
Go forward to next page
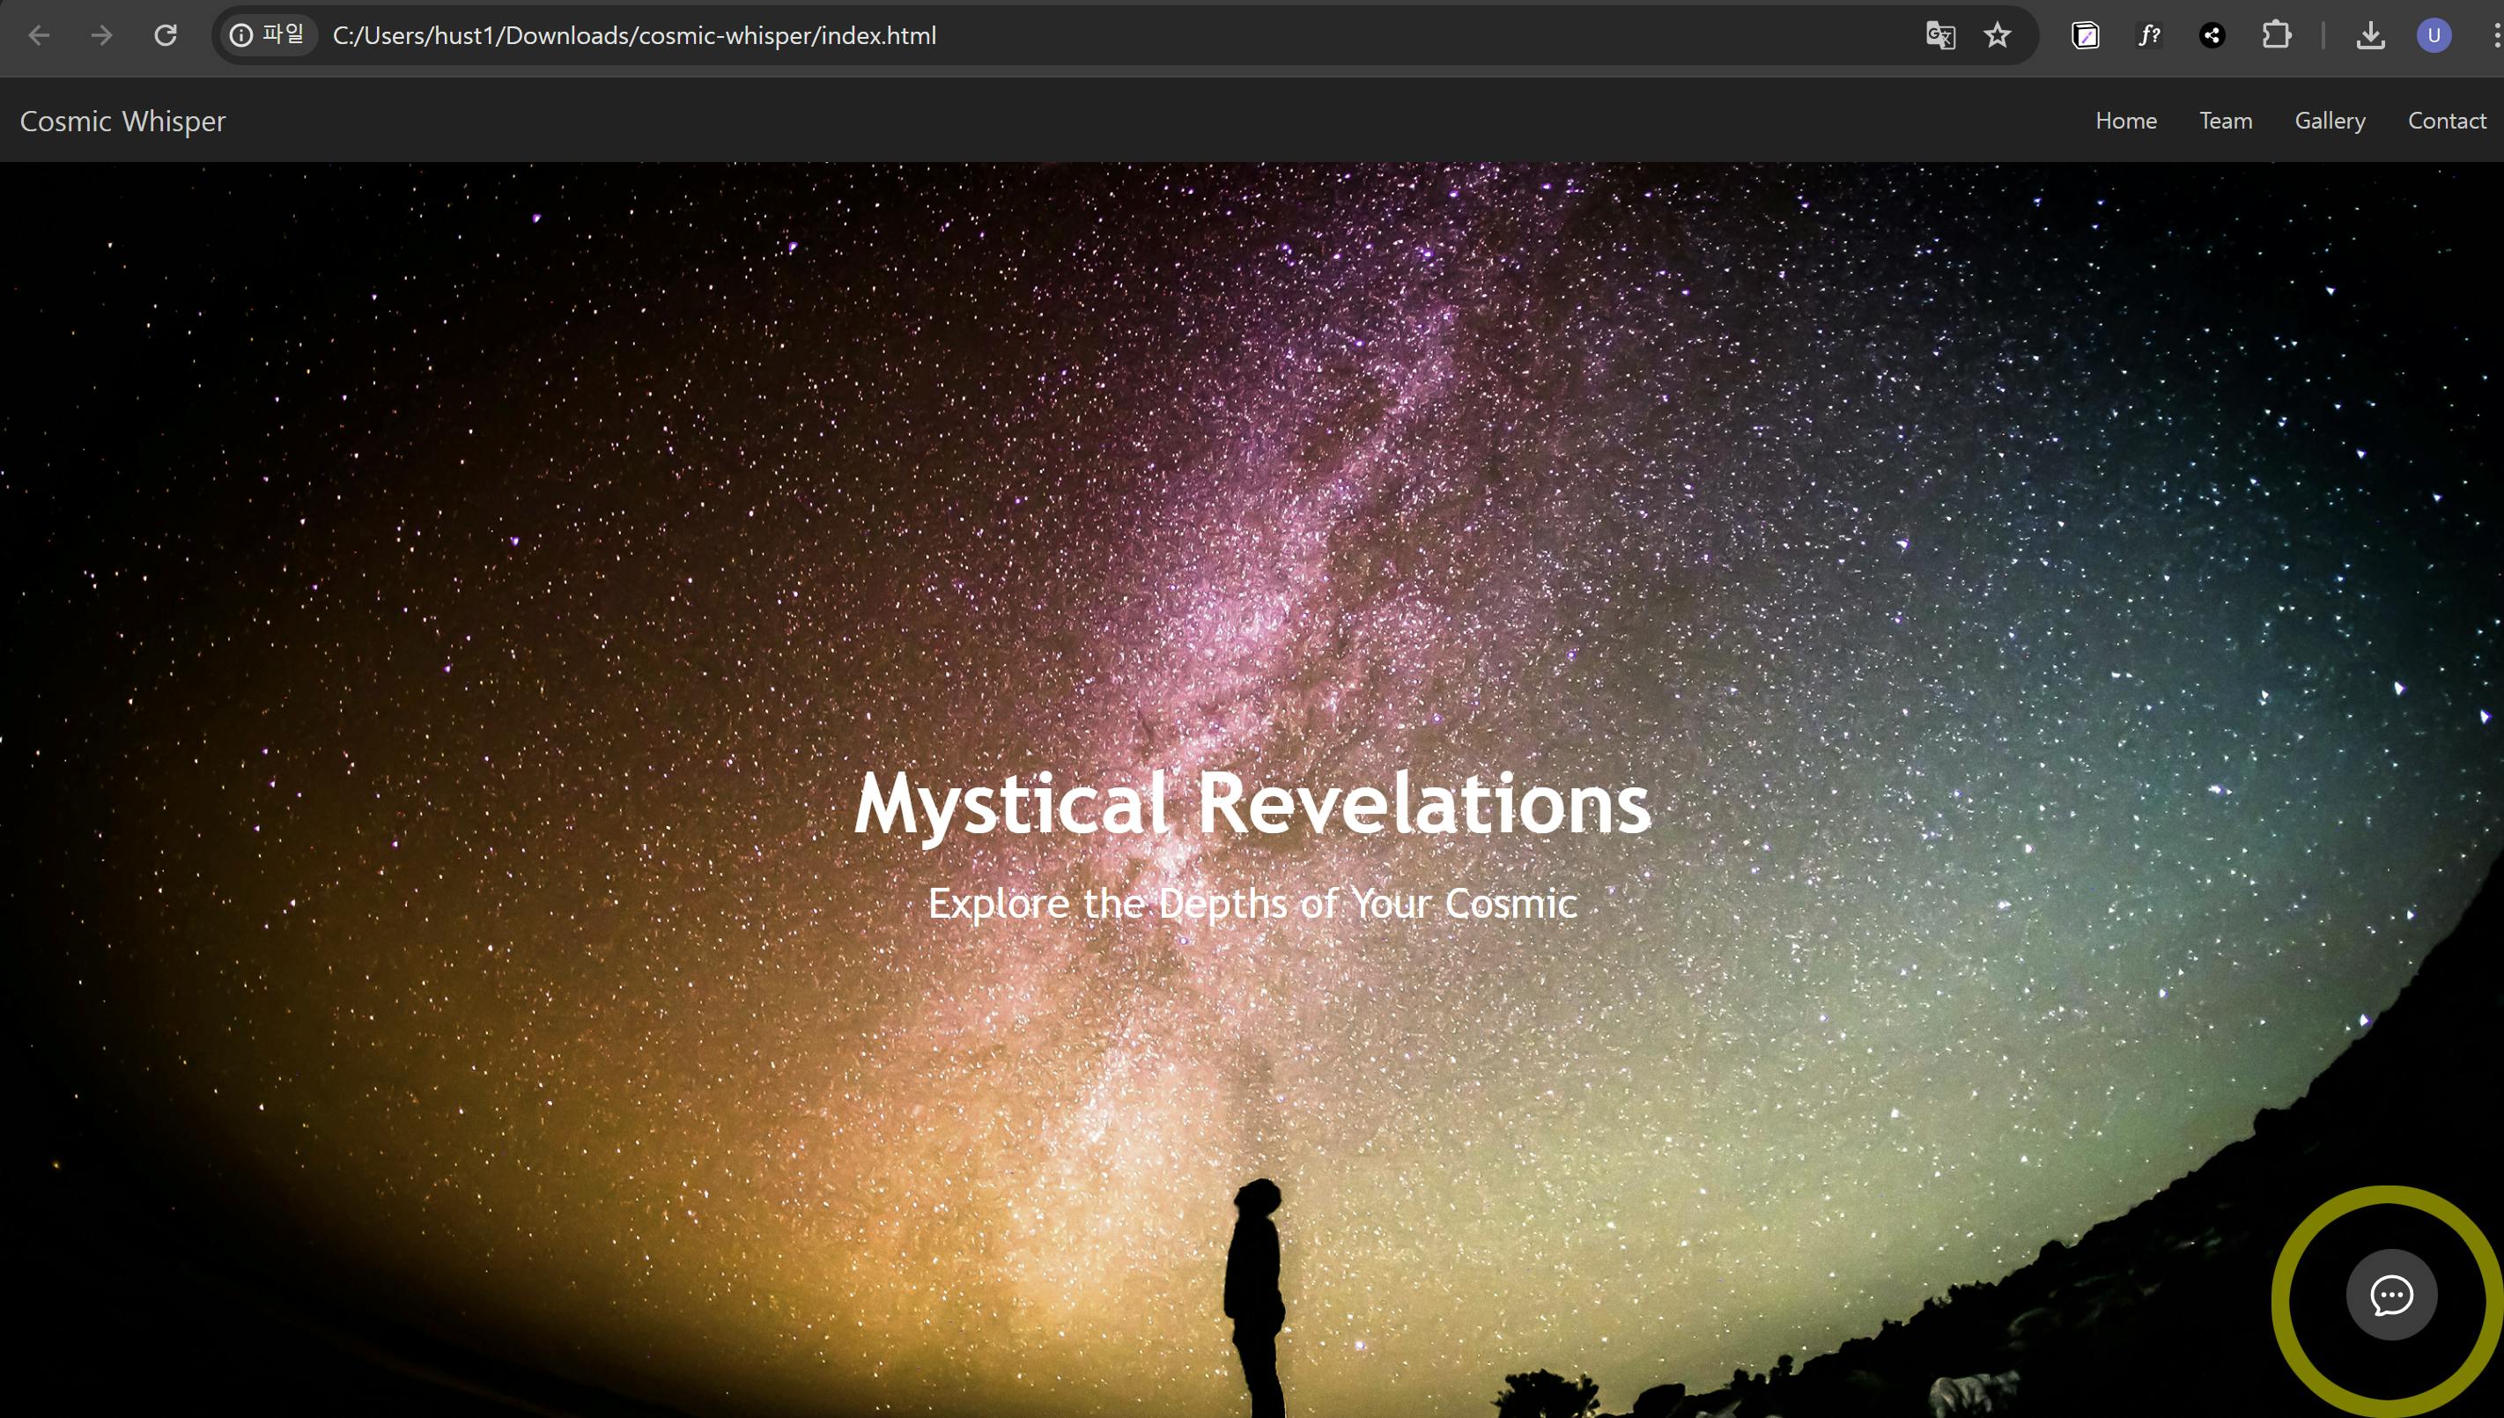pyautogui.click(x=101, y=36)
